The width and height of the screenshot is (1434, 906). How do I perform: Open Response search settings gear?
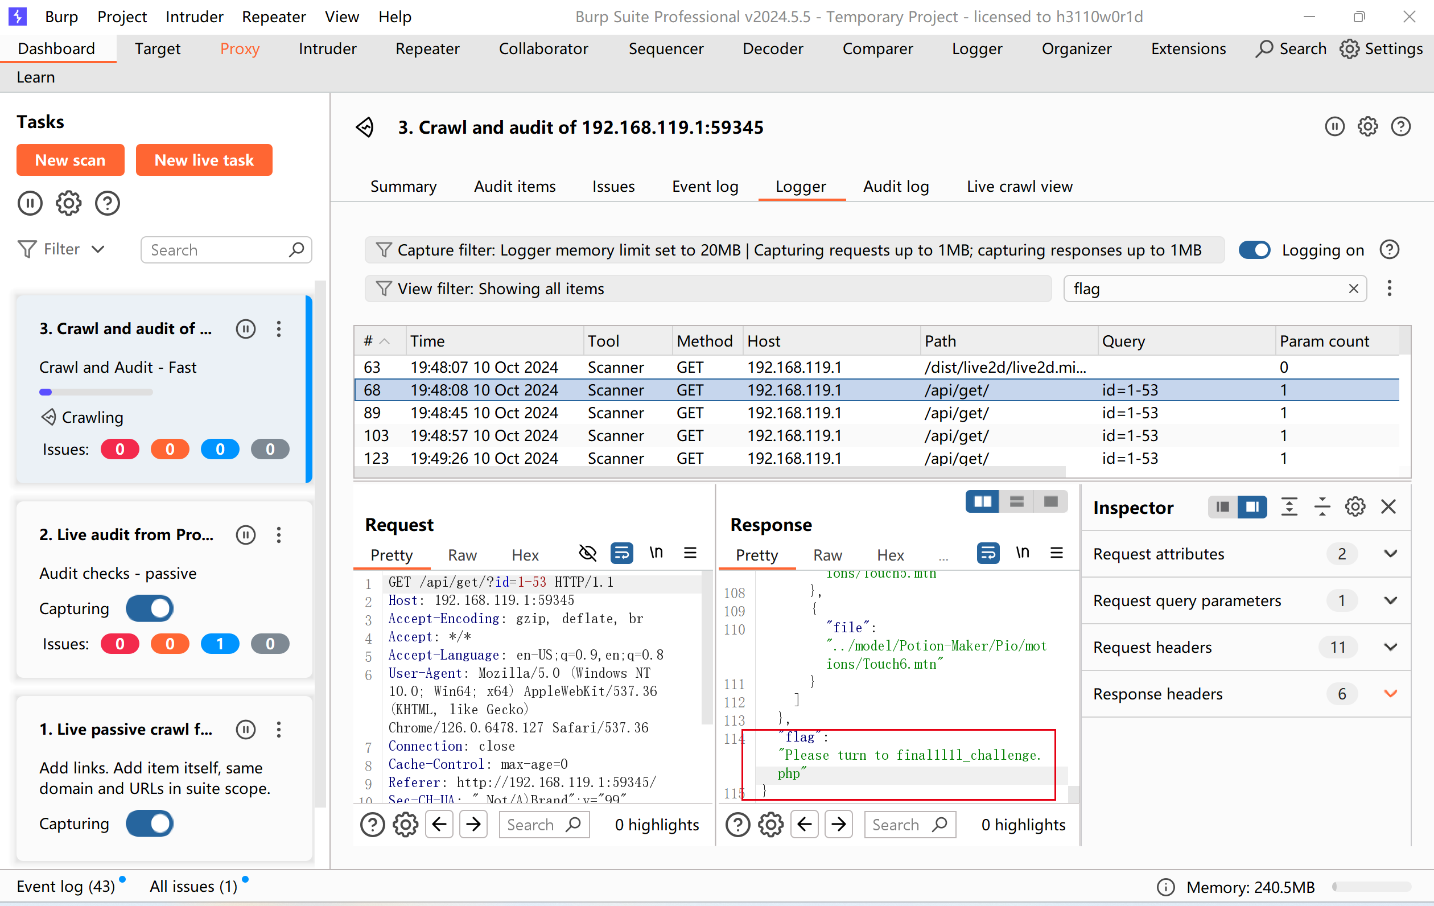(770, 825)
